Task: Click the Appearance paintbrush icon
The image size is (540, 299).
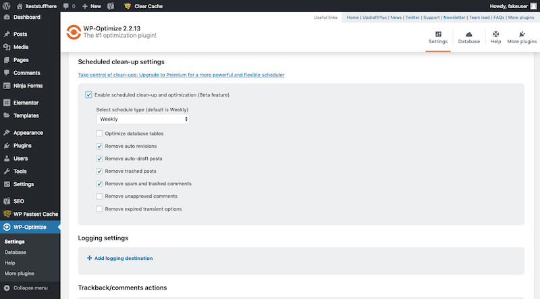Action: [7, 132]
